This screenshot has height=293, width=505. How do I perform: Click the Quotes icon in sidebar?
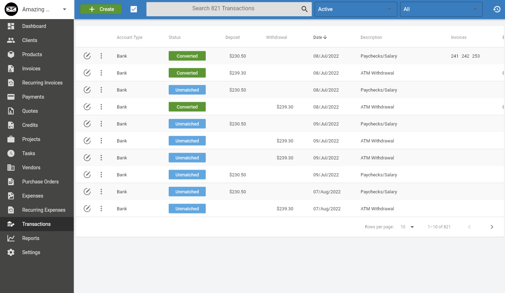click(11, 111)
